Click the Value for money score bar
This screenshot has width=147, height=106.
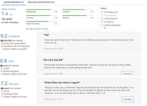click(x=42, y=22)
